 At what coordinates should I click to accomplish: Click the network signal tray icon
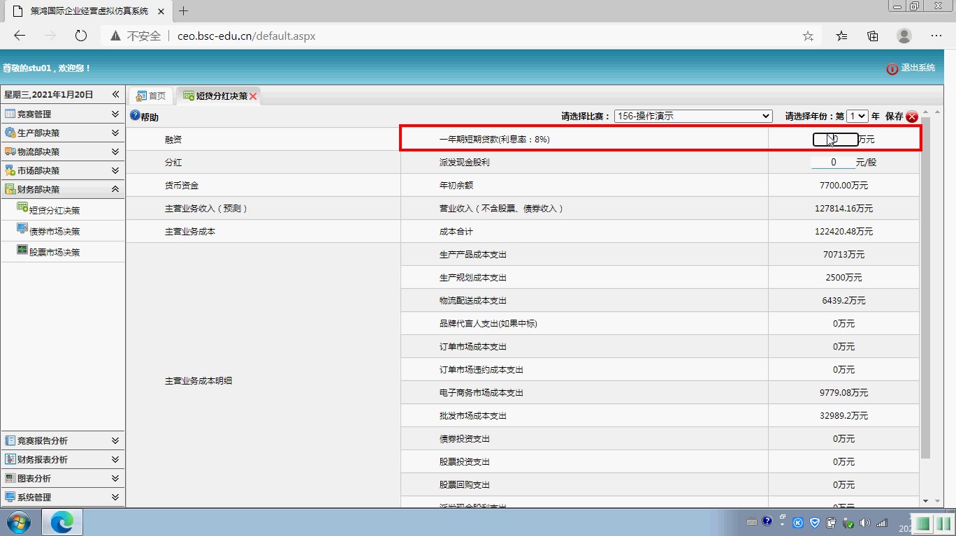tap(882, 522)
